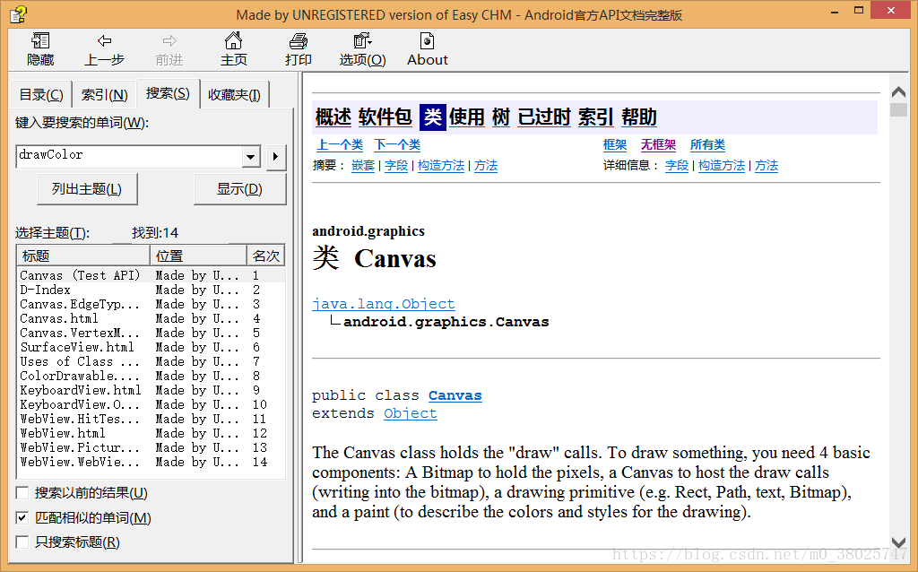Open the search word dropdown arrow
This screenshot has height=572, width=918.
point(251,156)
